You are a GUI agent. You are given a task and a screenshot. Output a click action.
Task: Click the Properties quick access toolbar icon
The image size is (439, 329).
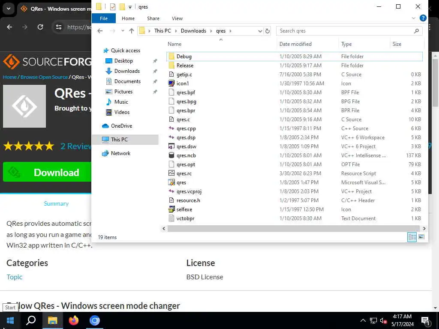pyautogui.click(x=113, y=7)
